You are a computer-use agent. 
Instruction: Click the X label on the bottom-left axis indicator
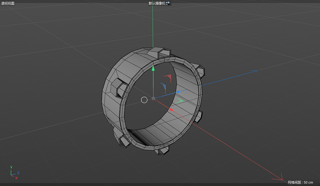[x=16, y=178]
